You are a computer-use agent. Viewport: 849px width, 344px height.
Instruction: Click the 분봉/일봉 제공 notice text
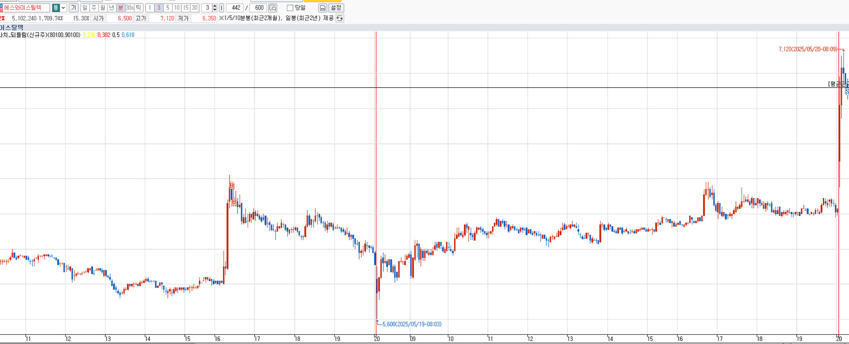click(x=276, y=19)
